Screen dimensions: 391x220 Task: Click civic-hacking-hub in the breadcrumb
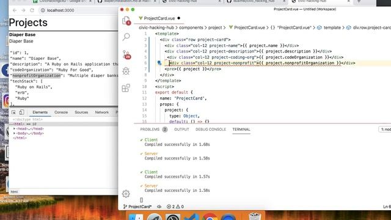tap(156, 28)
